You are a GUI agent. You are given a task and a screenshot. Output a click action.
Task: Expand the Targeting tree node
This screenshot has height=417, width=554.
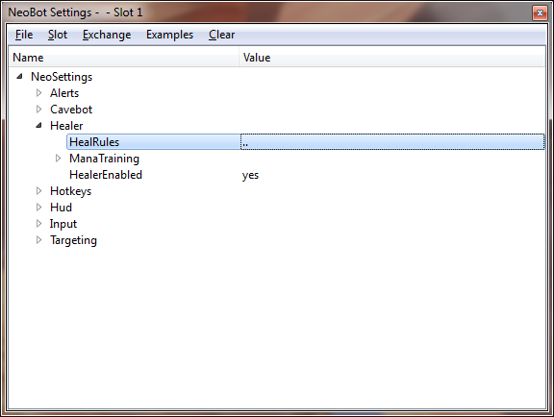[38, 240]
